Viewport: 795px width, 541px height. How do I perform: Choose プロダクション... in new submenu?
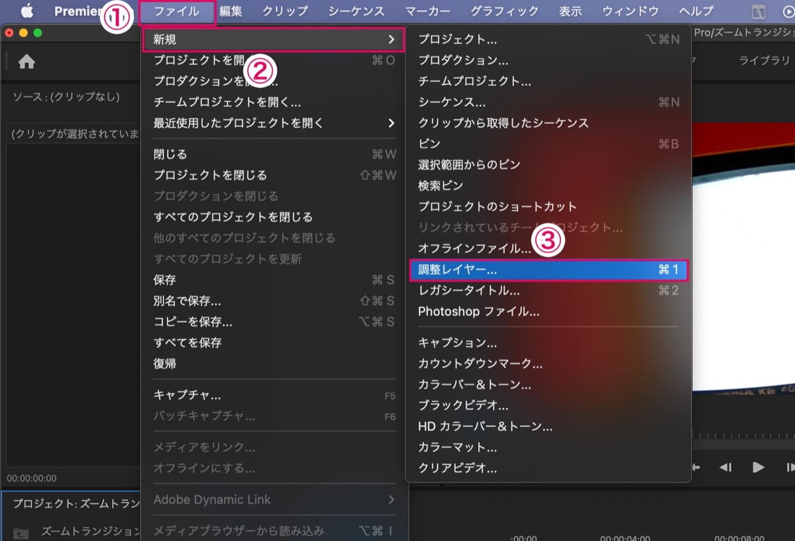point(549,60)
